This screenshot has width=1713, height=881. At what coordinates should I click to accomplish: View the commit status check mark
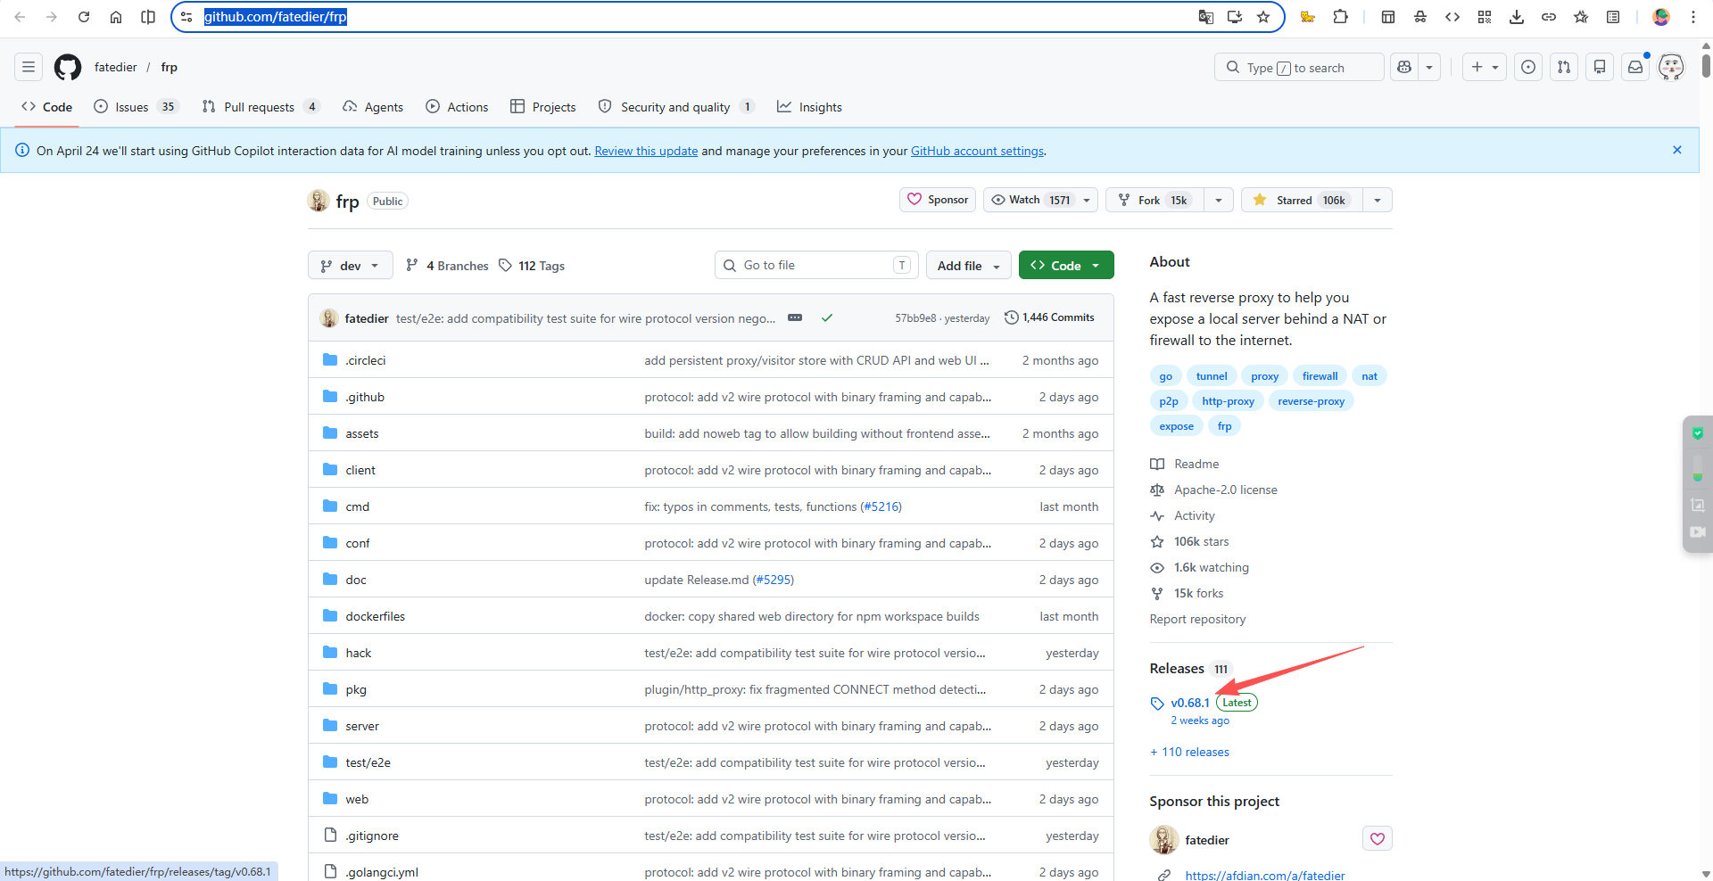tap(827, 317)
